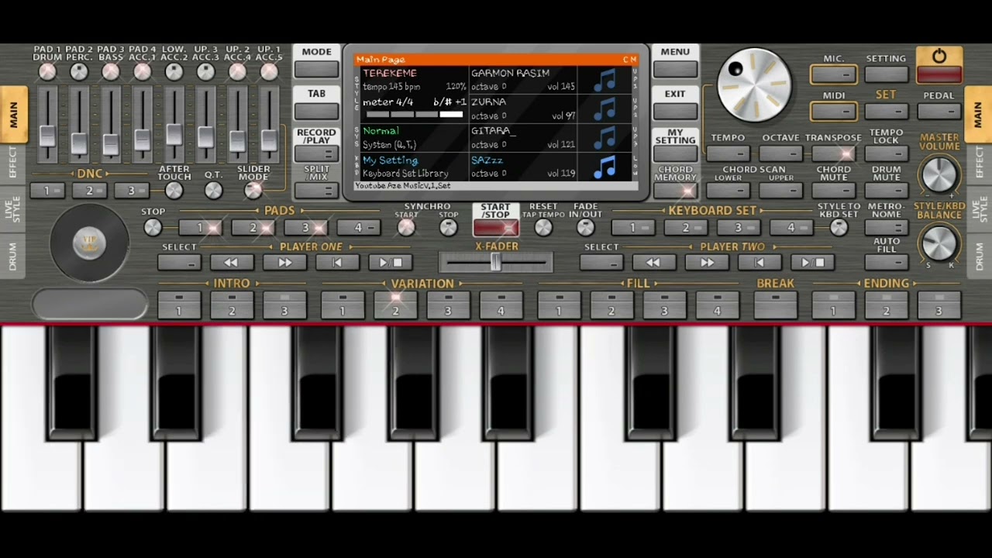This screenshot has height=558, width=992.
Task: Toggle Chord Mute
Action: [x=834, y=190]
